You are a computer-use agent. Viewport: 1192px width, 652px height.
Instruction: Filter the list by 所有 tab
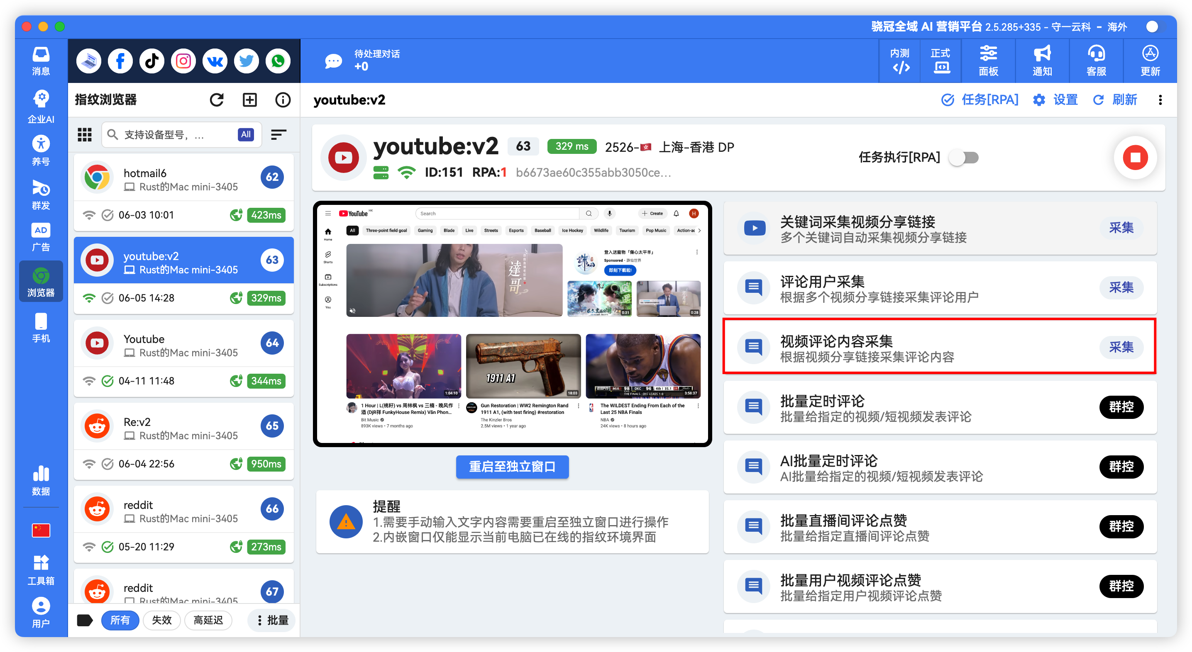120,620
